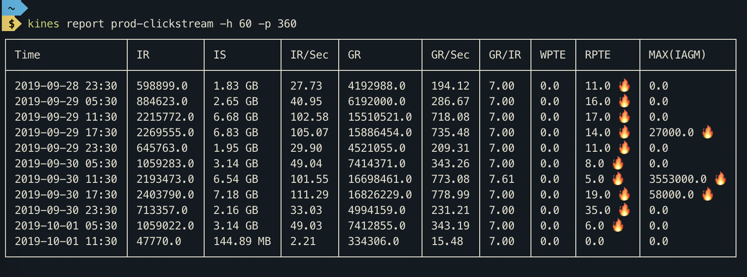Click the fire icon beside RPTE value 17.0
This screenshot has height=277, width=747.
(624, 117)
